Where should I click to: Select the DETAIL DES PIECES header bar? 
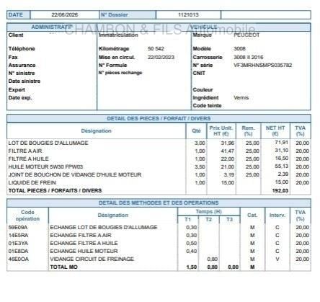pyautogui.click(x=159, y=118)
